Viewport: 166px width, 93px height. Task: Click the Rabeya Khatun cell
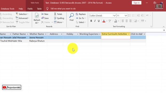[38, 41]
